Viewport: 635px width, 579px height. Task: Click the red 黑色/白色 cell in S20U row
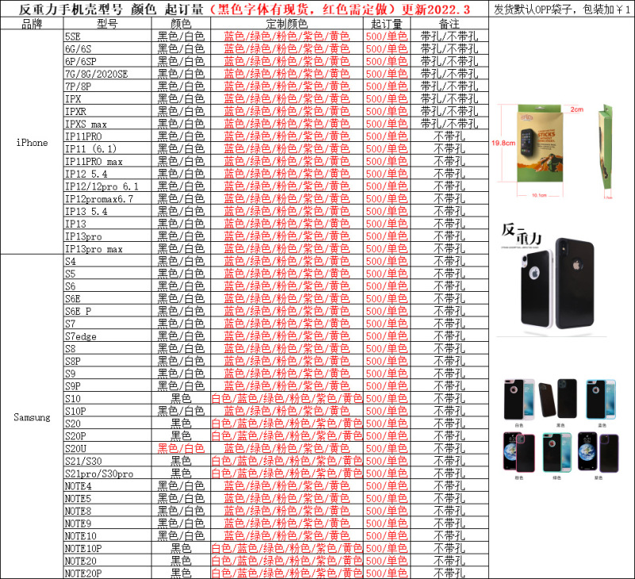click(x=181, y=448)
